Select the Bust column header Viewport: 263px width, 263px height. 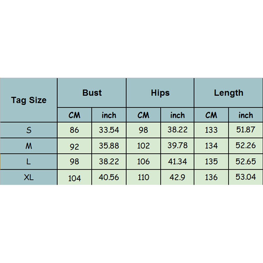92,93
